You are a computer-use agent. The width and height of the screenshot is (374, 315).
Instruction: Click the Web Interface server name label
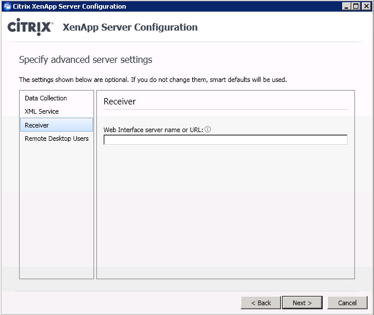(x=153, y=130)
